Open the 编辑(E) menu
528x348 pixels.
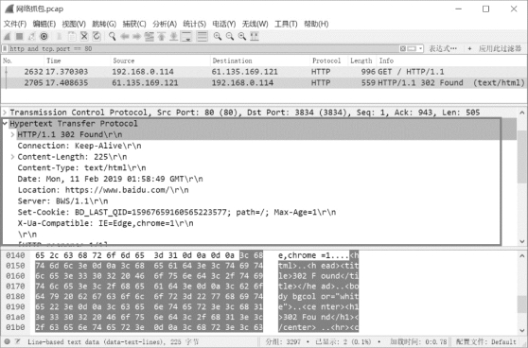click(x=44, y=24)
